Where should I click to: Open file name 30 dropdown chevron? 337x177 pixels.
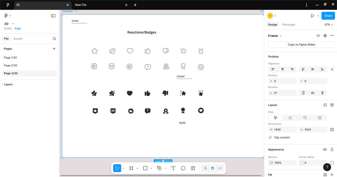[13, 24]
